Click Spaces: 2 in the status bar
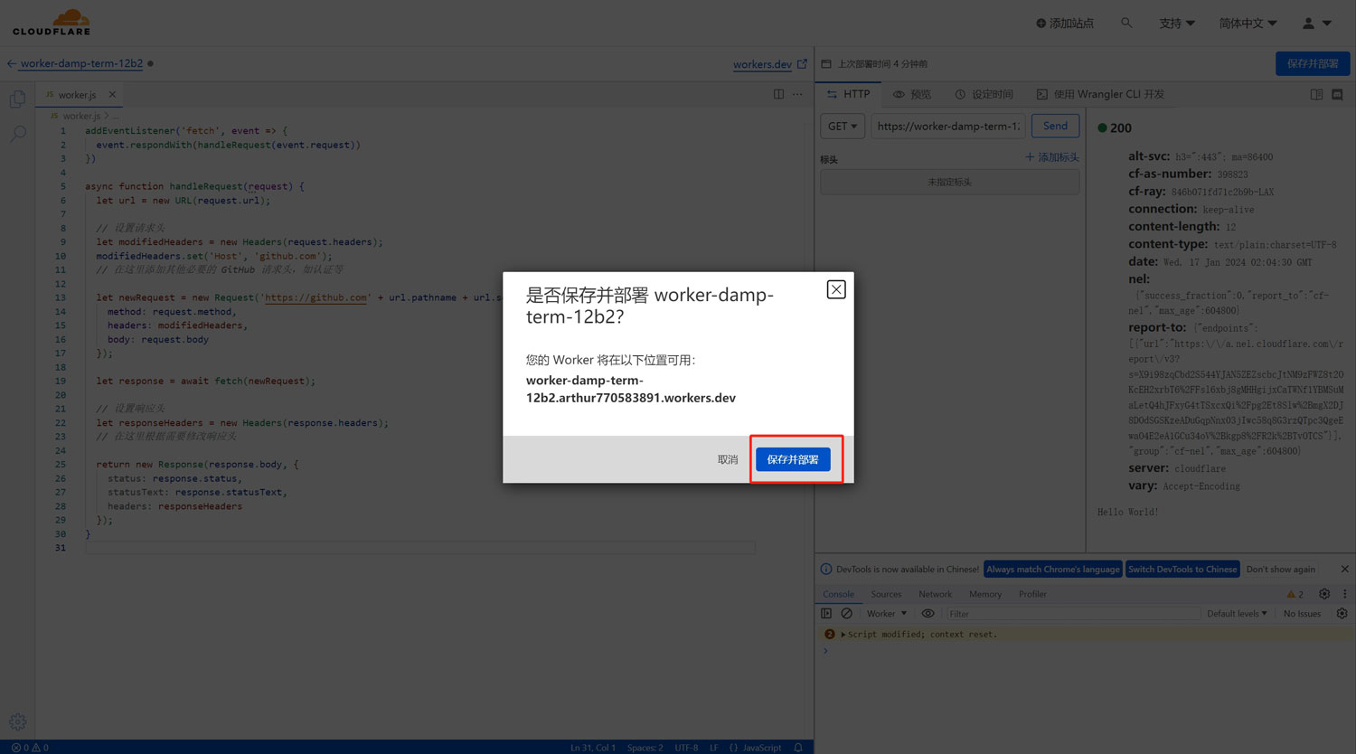1356x754 pixels. (645, 748)
